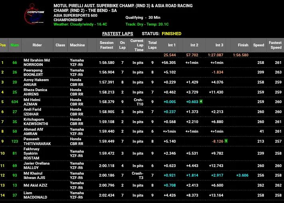The width and height of the screenshot is (284, 203).
Task: Select Liam MACDONALD rider name
Action: (x=35, y=195)
